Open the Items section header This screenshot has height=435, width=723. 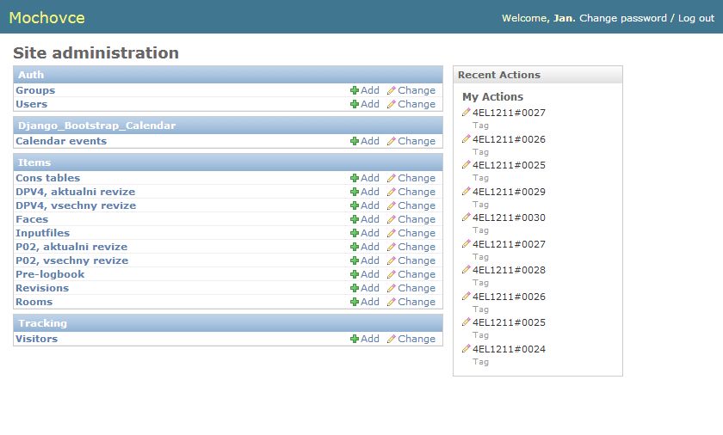point(34,162)
